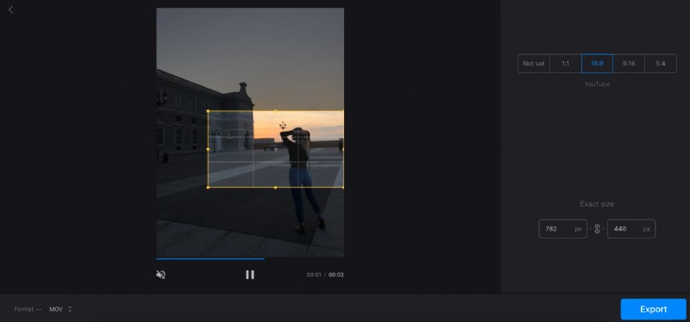690x322 pixels.
Task: Click the bottom-left crop corner handle
Action: click(x=208, y=188)
